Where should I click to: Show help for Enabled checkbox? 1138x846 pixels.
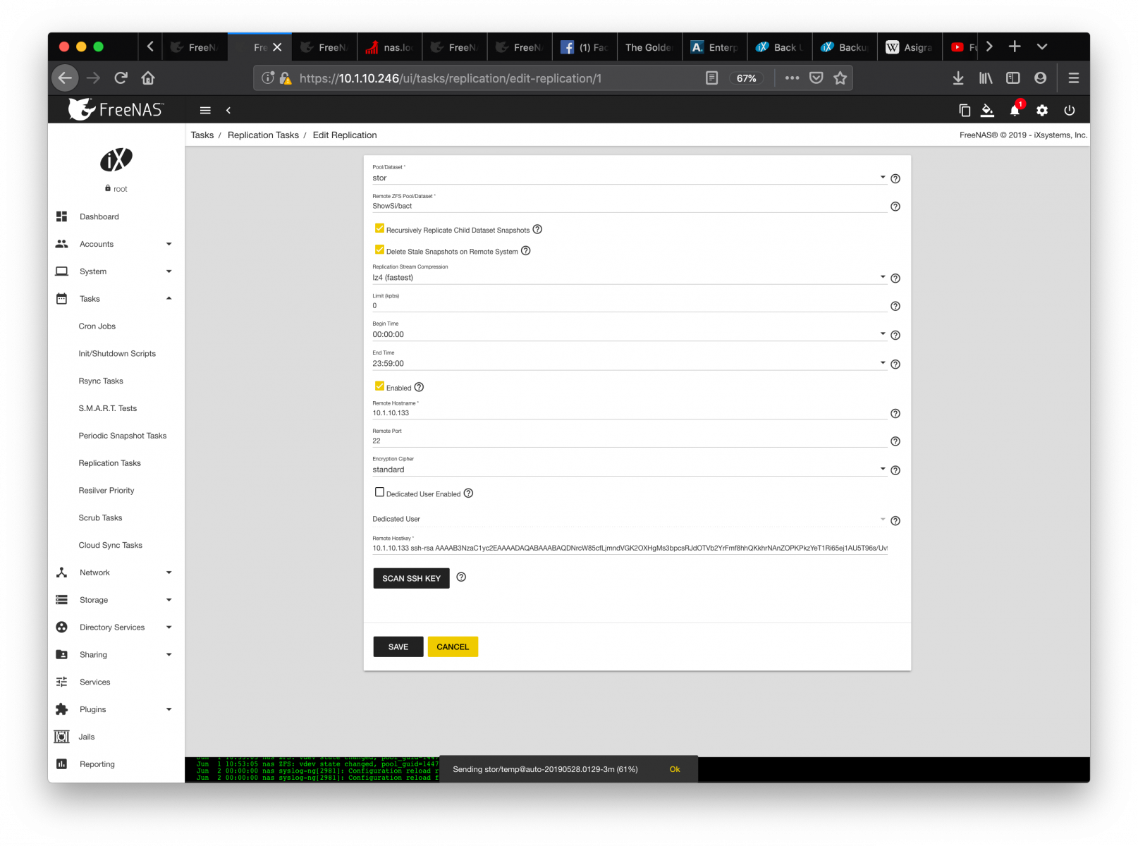point(419,387)
